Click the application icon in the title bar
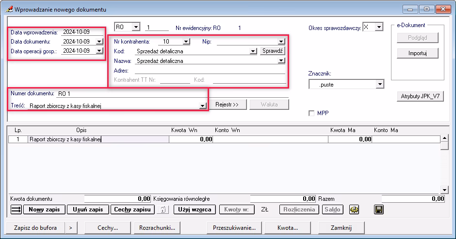 pyautogui.click(x=8, y=9)
